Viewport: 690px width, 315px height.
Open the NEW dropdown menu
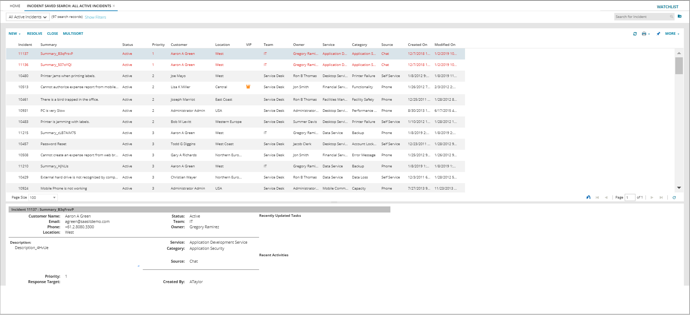(x=14, y=34)
